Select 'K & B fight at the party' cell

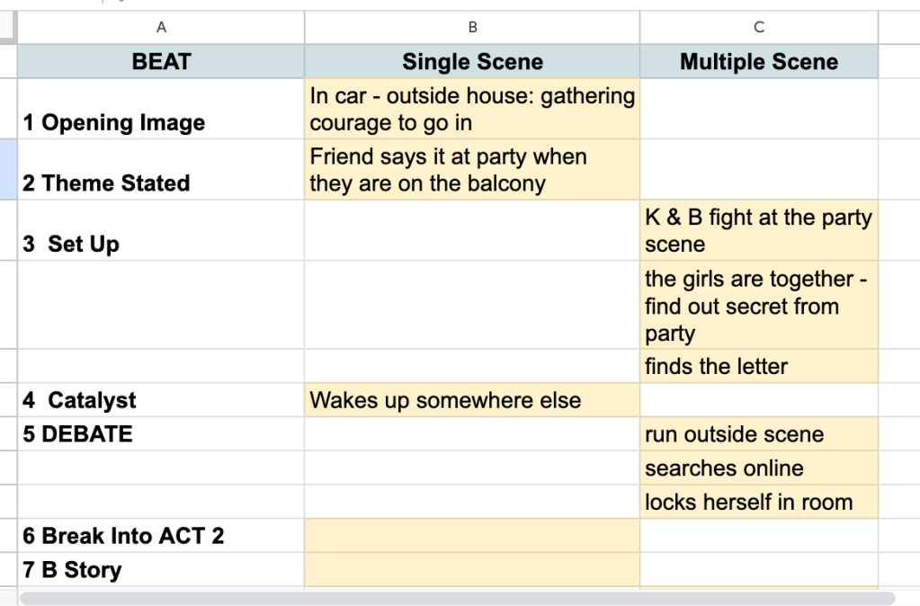pos(758,231)
